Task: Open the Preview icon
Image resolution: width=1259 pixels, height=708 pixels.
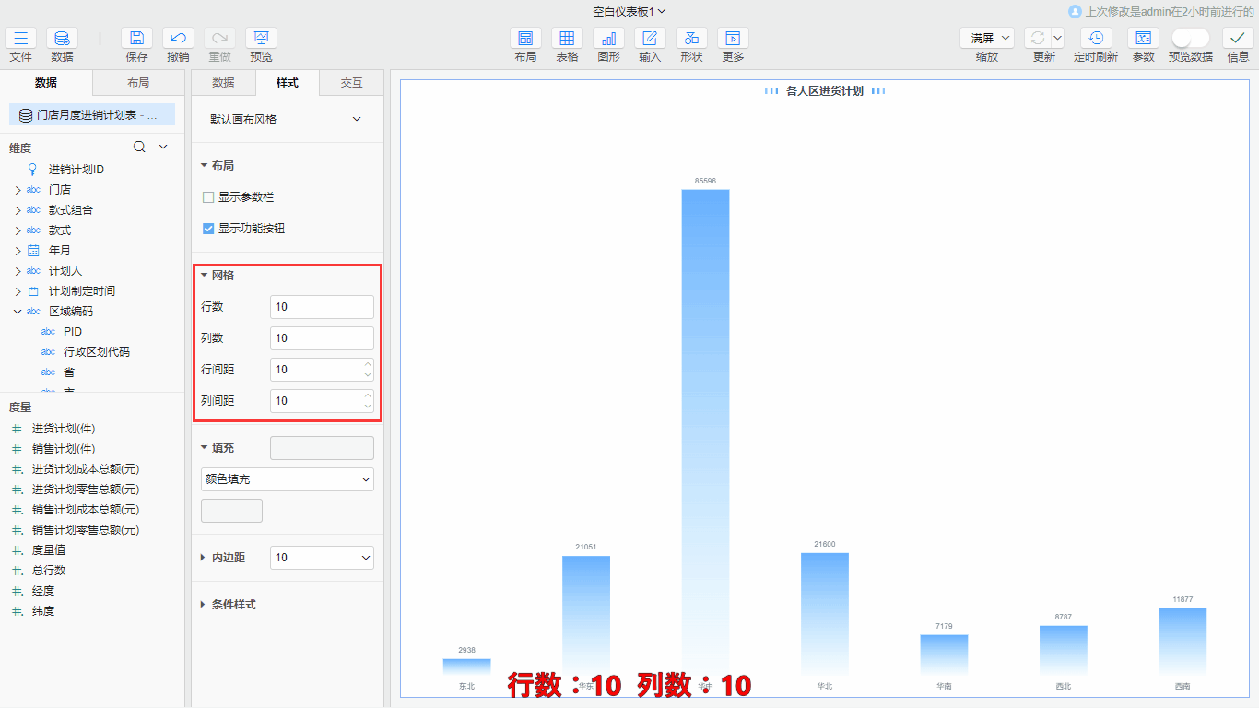Action: pos(261,39)
